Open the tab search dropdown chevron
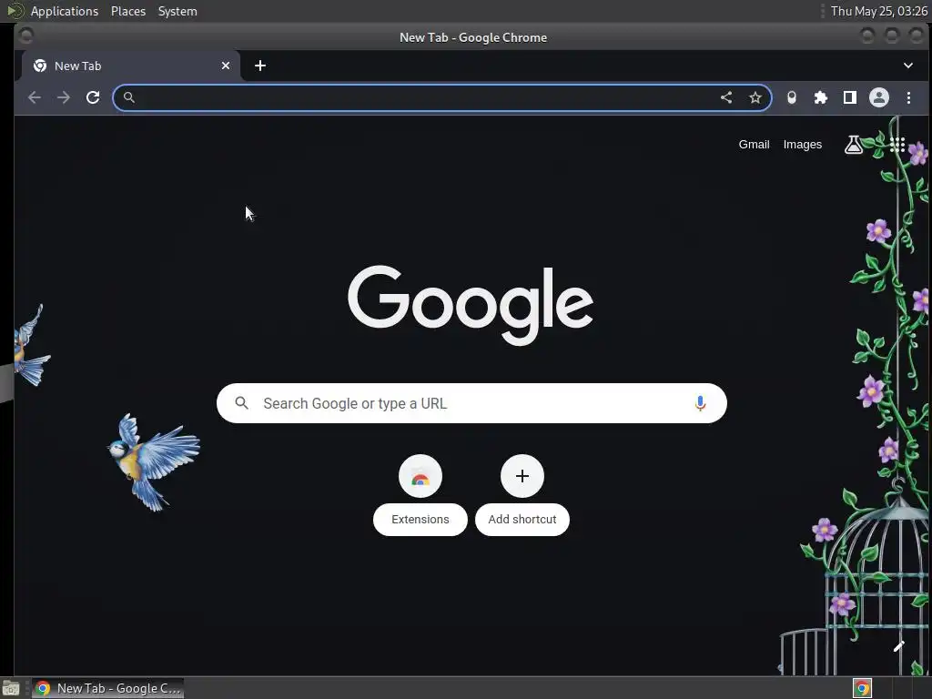Image resolution: width=932 pixels, height=699 pixels. coord(908,66)
